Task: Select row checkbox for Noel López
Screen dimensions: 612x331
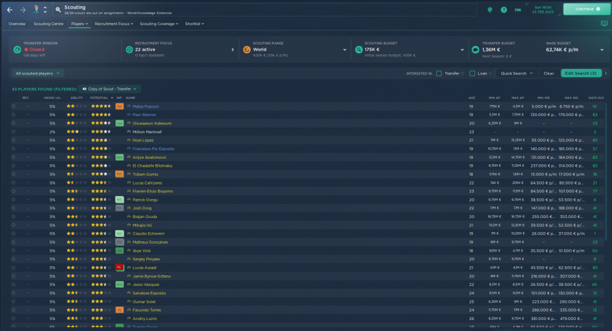Action: click(13, 140)
